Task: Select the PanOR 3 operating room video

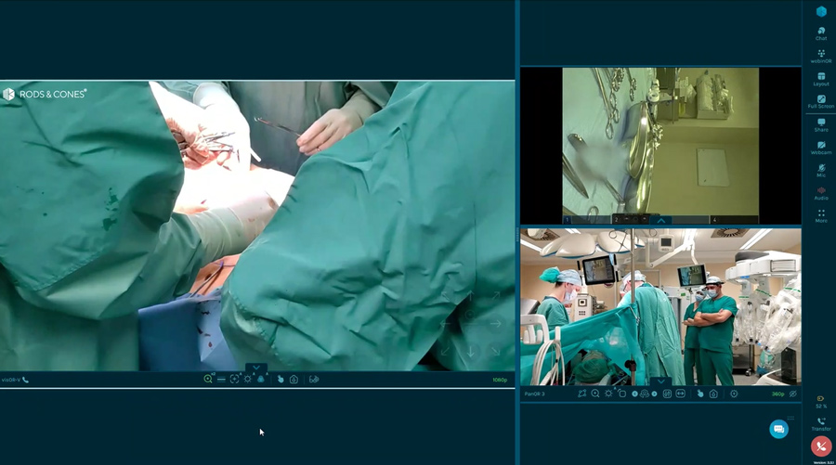Action: pos(660,306)
